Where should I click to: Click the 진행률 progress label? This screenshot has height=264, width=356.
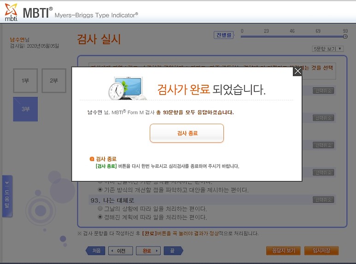tap(224, 35)
